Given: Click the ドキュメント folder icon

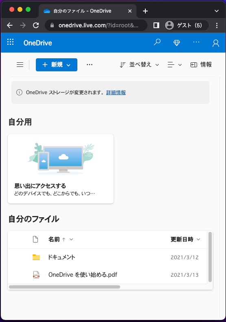Looking at the screenshot, I should (36, 257).
